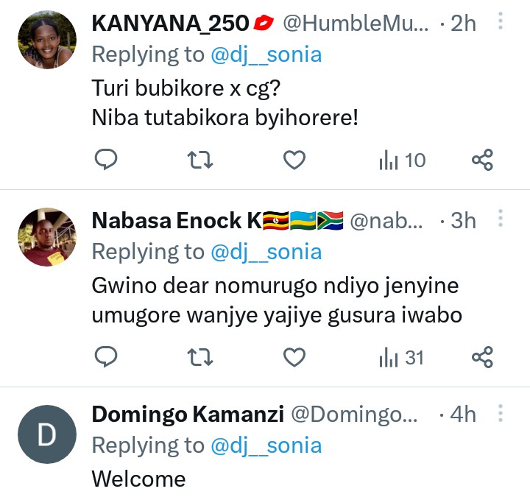This screenshot has height=497, width=530.
Task: Open KANYANA_250's profile picture
Action: pyautogui.click(x=46, y=41)
